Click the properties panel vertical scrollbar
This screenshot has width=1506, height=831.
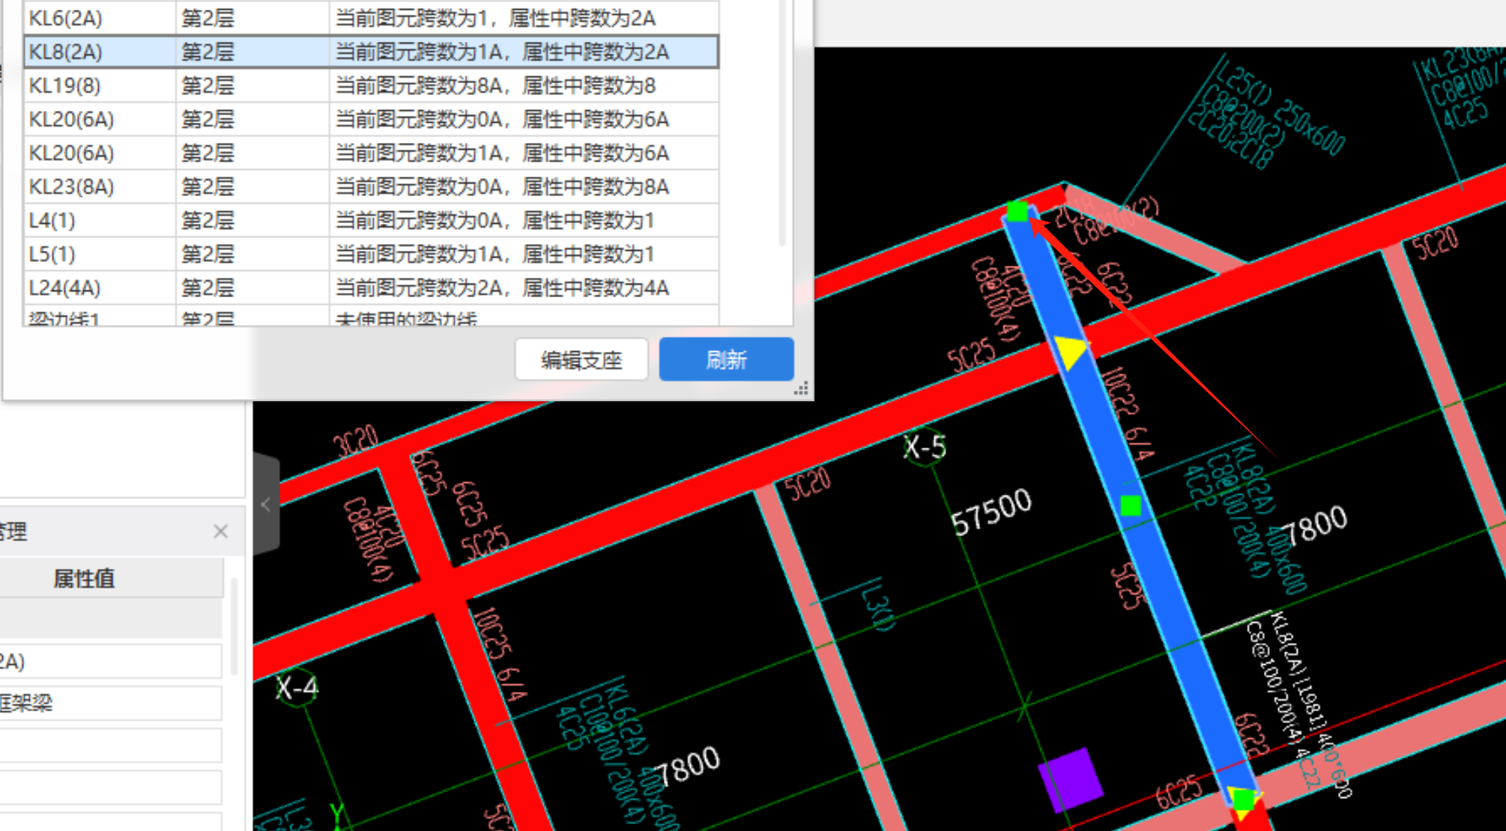tap(235, 627)
